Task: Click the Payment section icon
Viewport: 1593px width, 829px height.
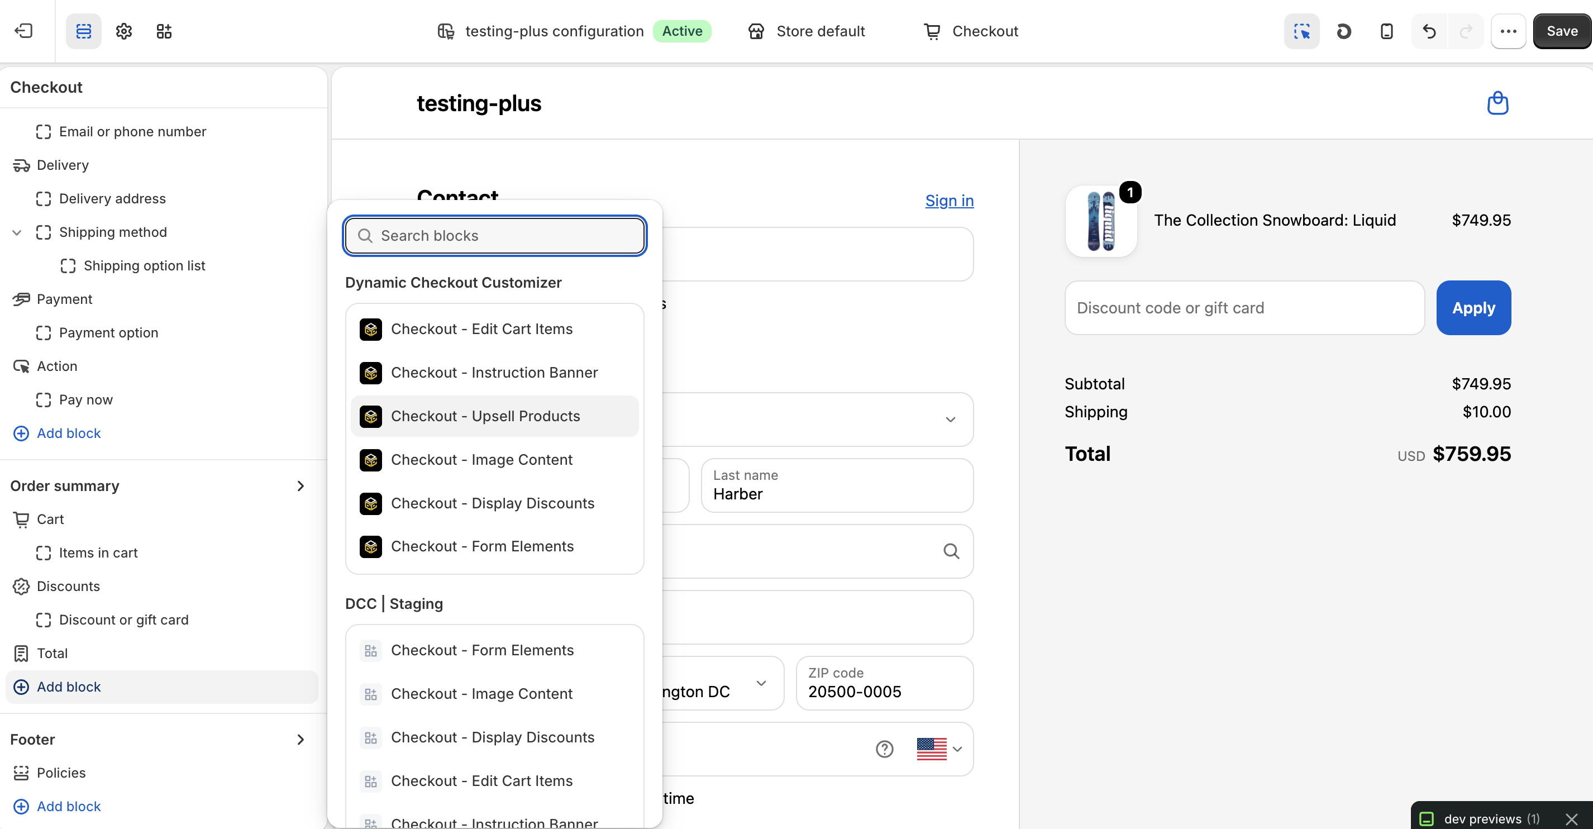Action: tap(21, 299)
